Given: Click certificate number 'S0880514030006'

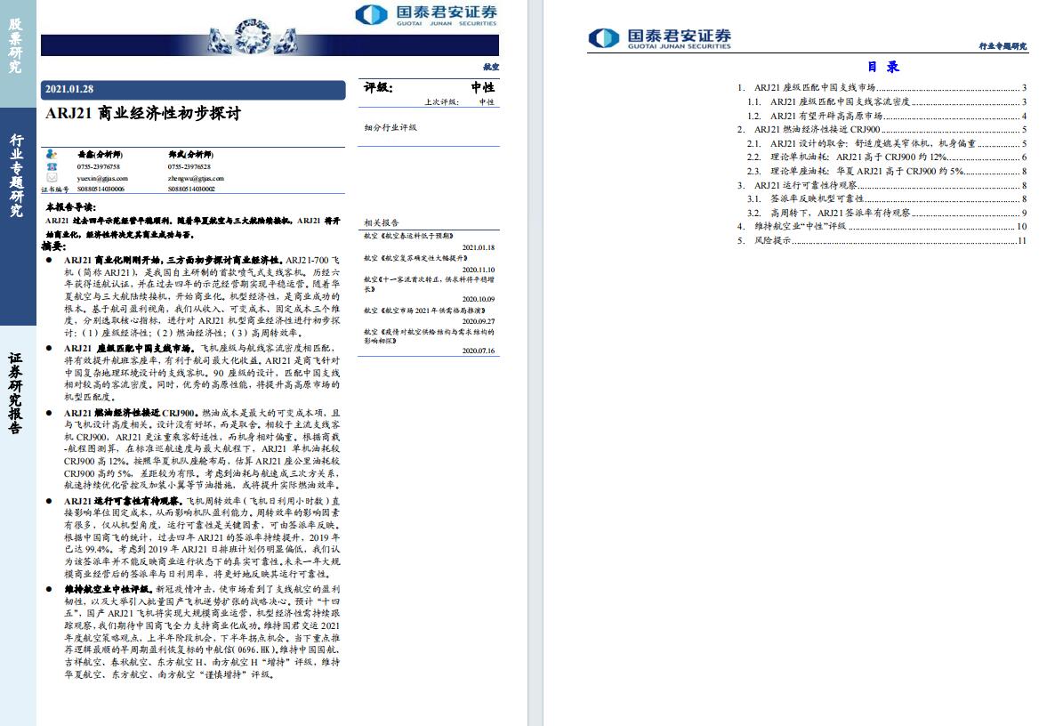Looking at the screenshot, I should [x=101, y=190].
